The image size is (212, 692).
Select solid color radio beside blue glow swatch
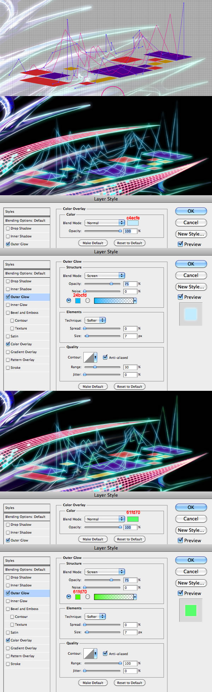pyautogui.click(x=69, y=300)
